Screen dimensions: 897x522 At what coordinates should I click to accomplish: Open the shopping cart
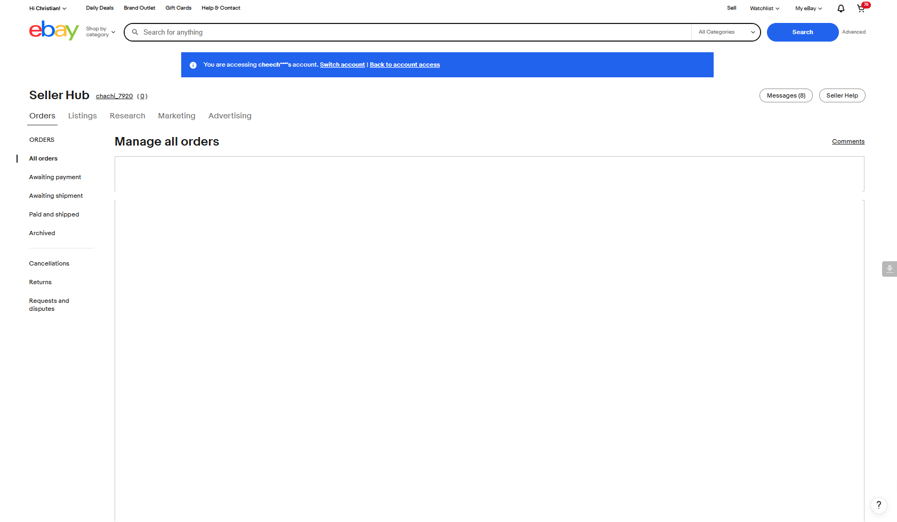pos(861,8)
